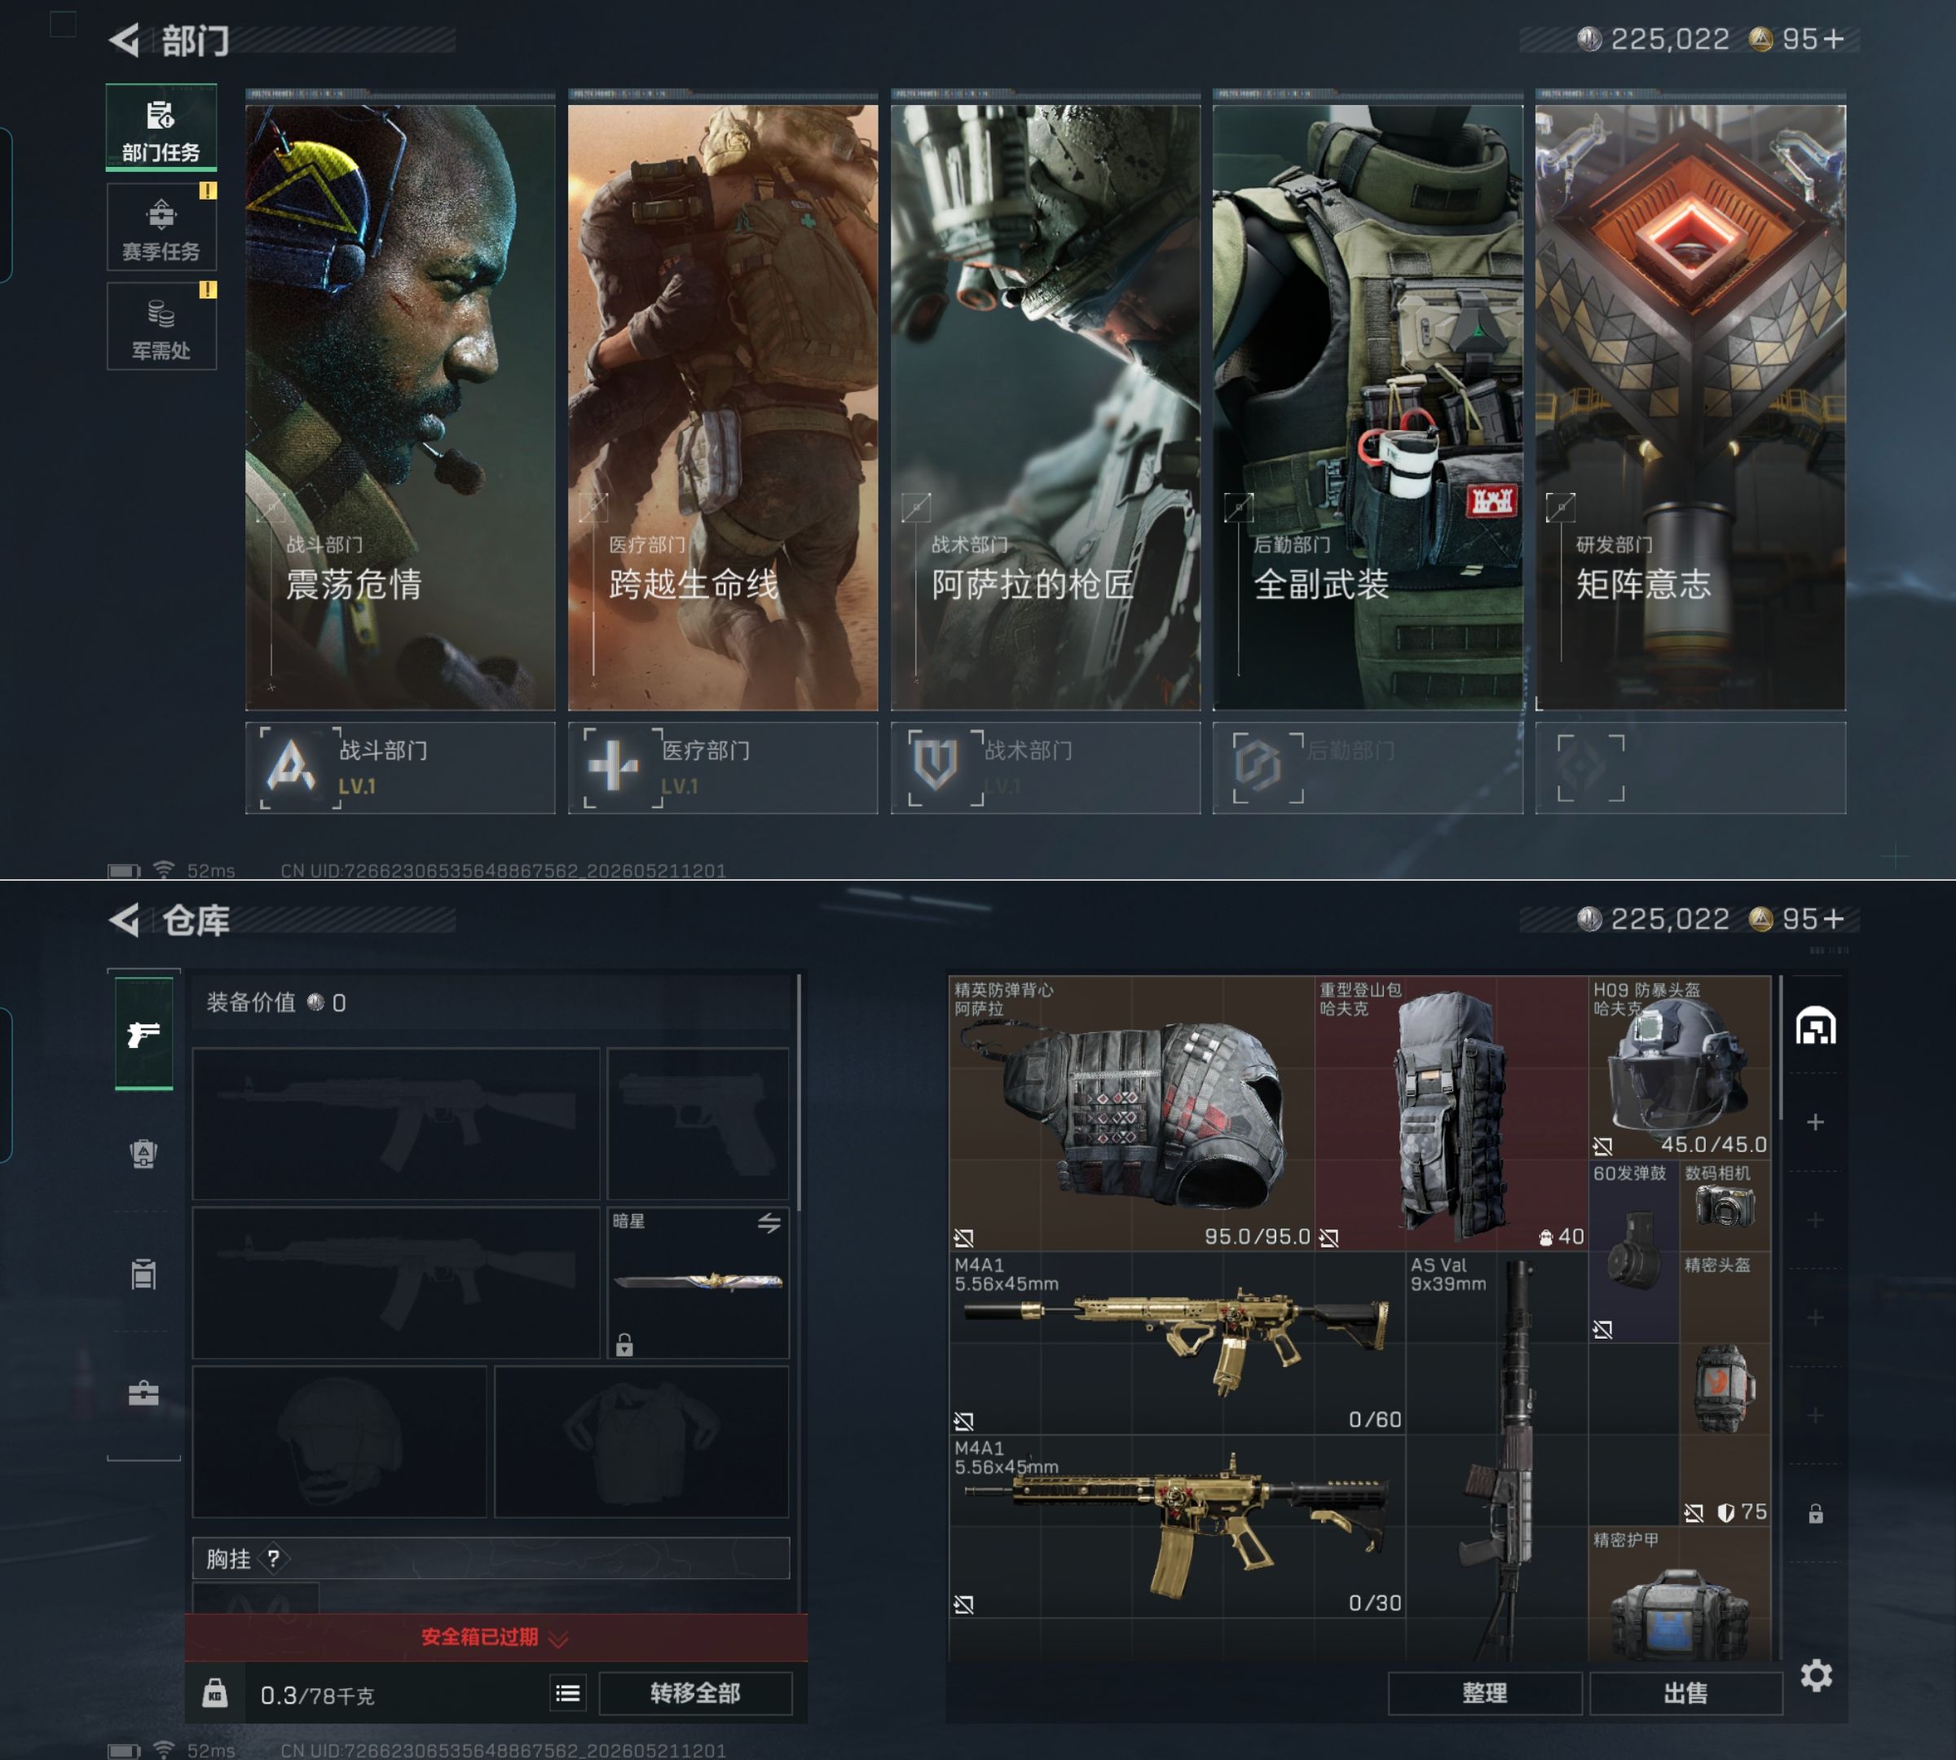Image resolution: width=1956 pixels, height=1760 pixels.
Task: Tap the KG weight lock icon
Action: point(215,1693)
